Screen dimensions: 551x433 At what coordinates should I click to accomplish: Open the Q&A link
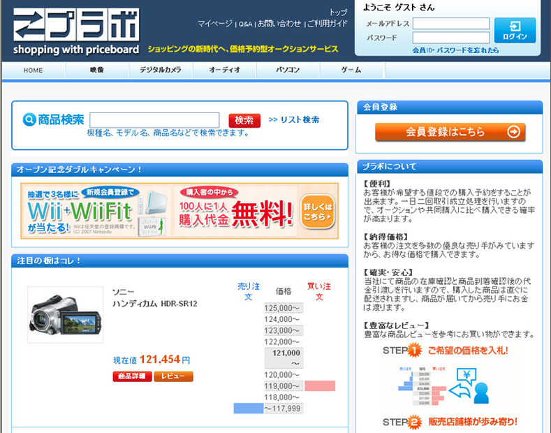(x=246, y=24)
